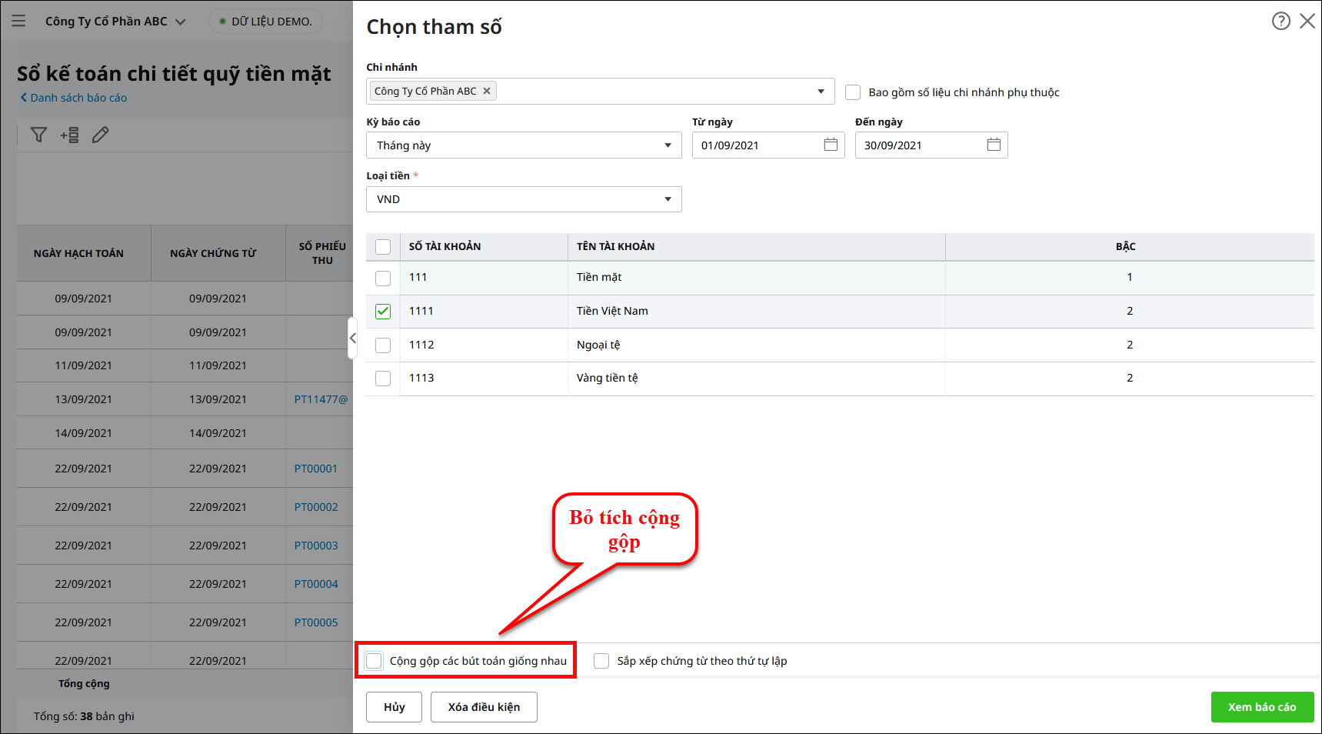Click the Xem báo cáo button
1322x734 pixels.
click(1261, 707)
